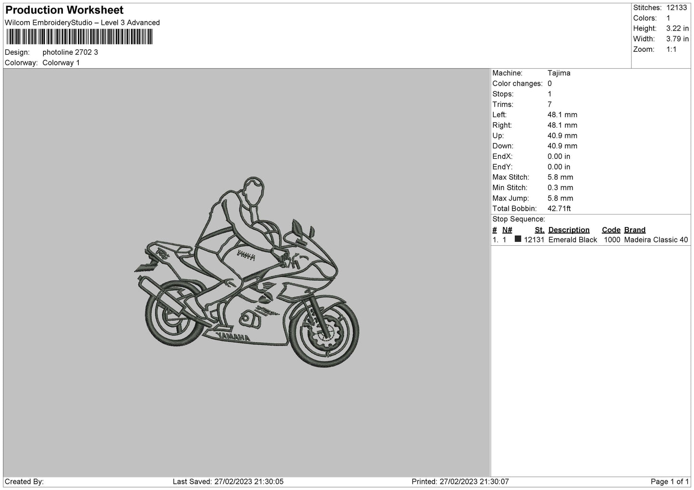Click the EndX value 0.00 in

tap(559, 156)
